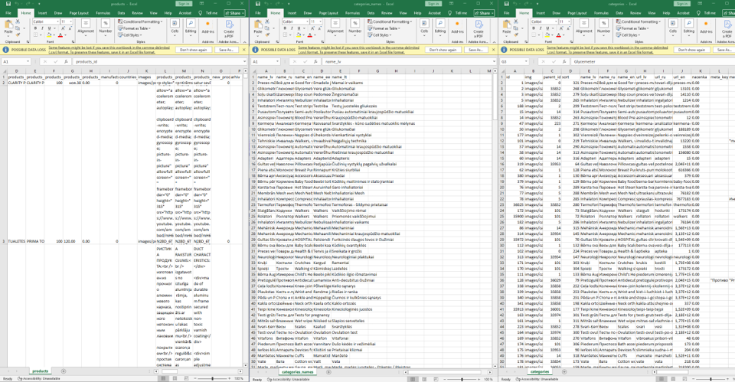Close data loss message bar in products window
This screenshot has width=735, height=382.
coord(243,50)
